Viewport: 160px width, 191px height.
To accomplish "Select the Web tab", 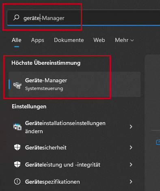I will (99, 40).
